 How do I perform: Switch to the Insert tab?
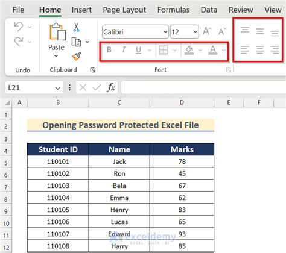(81, 10)
